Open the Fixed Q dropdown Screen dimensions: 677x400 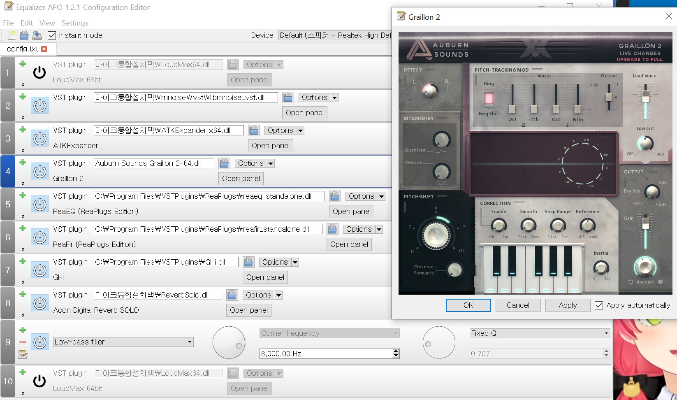click(x=540, y=333)
